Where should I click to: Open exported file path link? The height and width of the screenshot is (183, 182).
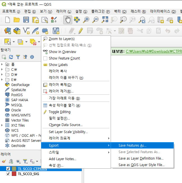(x=154, y=51)
